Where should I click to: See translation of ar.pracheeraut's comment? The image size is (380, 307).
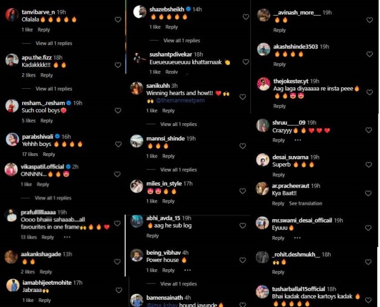[305, 203]
